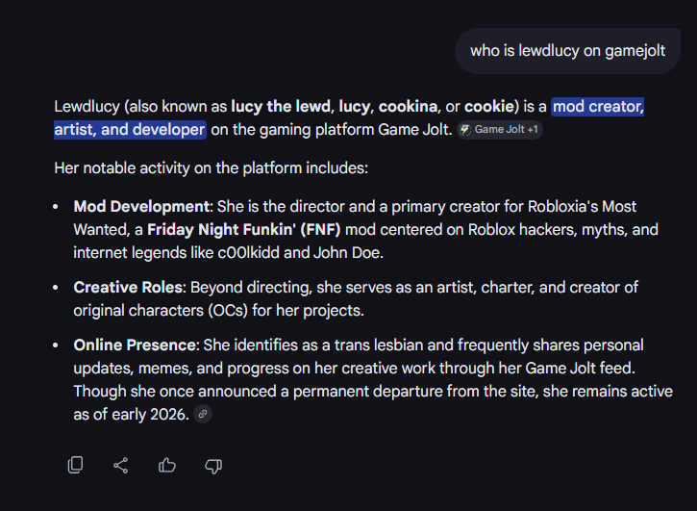Give the answer a thumbs up
Screen dimensions: 697x511
coord(167,465)
